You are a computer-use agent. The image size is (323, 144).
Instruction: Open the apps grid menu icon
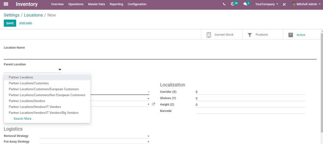[x=6, y=4]
